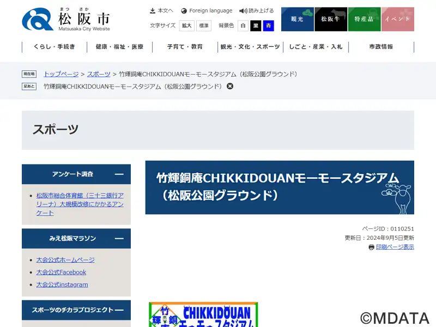Open 大会公式ホームページ link

tap(65, 260)
